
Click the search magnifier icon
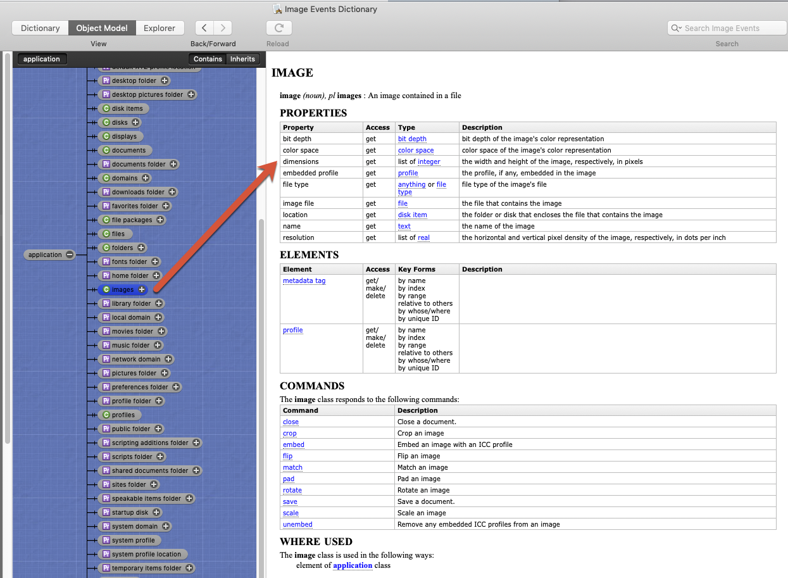coord(677,28)
